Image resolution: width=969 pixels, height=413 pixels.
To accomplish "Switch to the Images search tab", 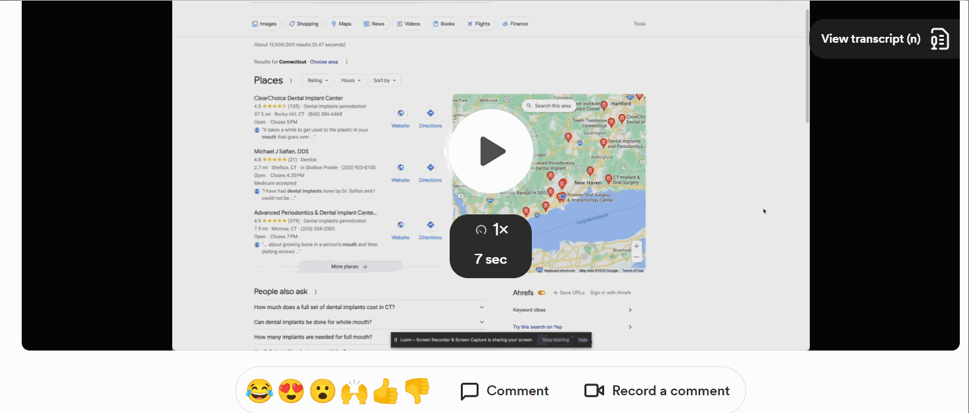I will click(264, 24).
